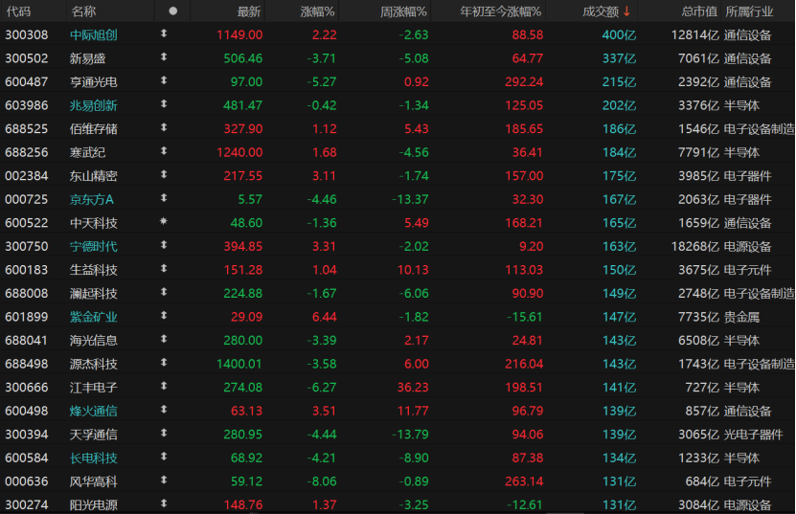
Task: Select the 海光信息 stock name
Action: point(94,341)
